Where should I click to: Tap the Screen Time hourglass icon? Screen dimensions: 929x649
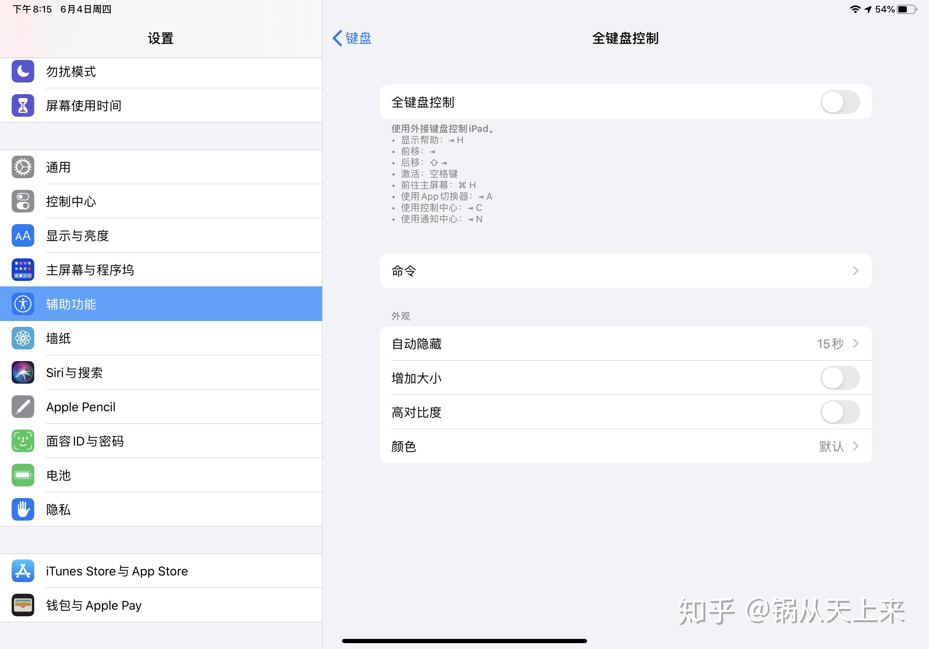tap(23, 105)
